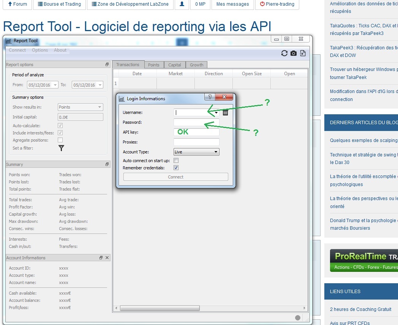Open Mes messages
The width and height of the screenshot is (398, 325).
(233, 4)
